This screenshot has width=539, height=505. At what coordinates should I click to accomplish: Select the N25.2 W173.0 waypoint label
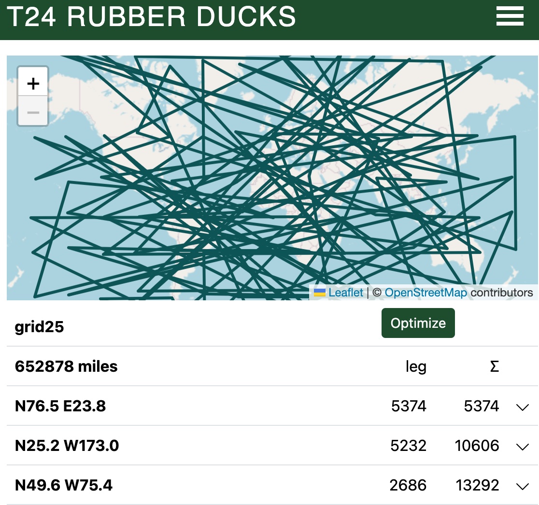coord(67,446)
